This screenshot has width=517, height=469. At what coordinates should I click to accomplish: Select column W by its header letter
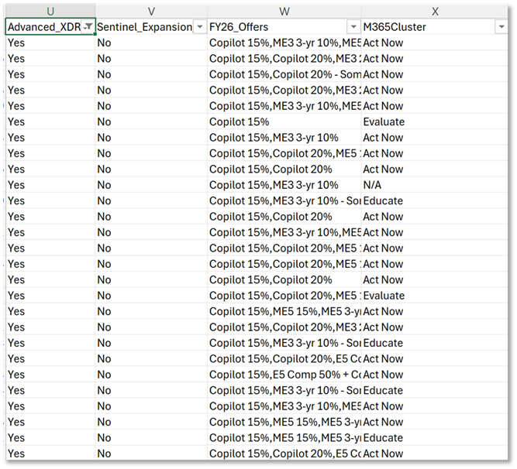click(x=284, y=12)
